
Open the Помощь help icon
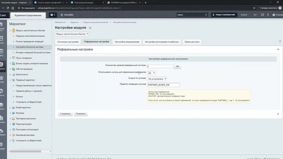click(274, 15)
